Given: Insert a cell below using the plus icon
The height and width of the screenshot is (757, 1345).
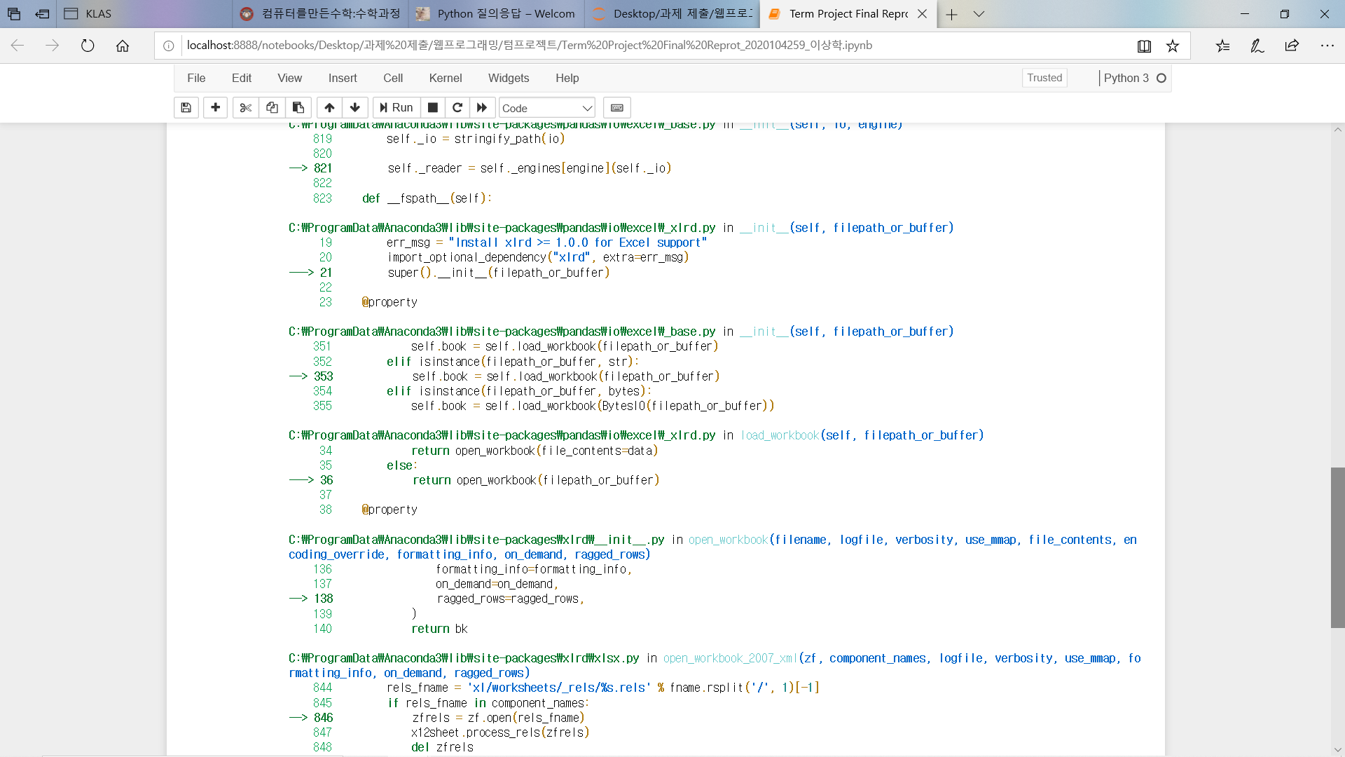Looking at the screenshot, I should pyautogui.click(x=216, y=108).
